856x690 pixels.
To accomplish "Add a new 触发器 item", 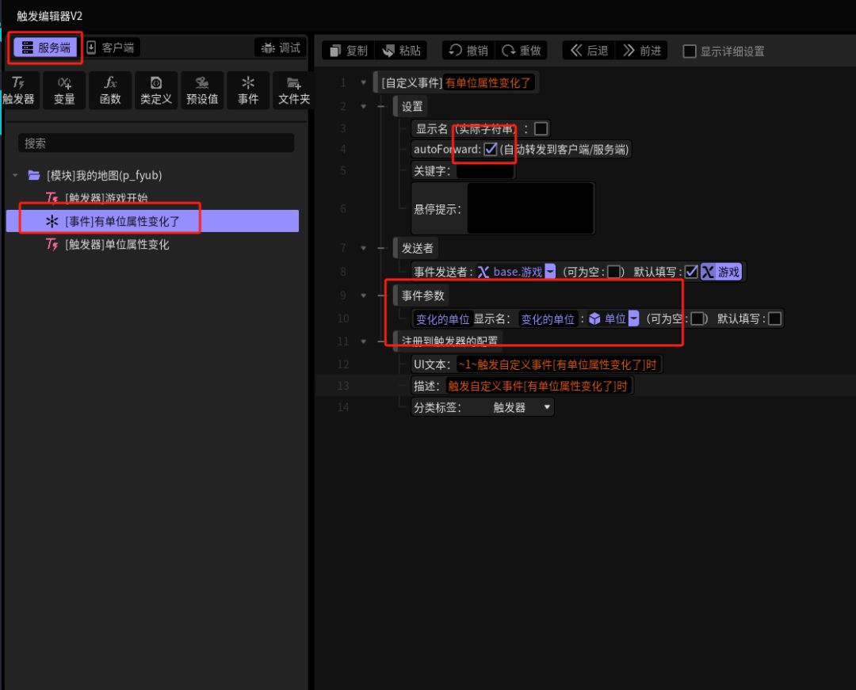I will coord(18,90).
